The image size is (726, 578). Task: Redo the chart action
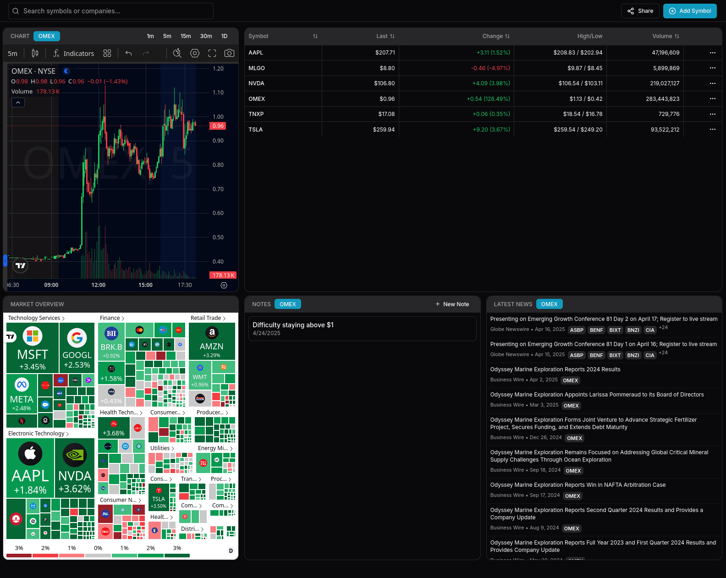point(146,53)
